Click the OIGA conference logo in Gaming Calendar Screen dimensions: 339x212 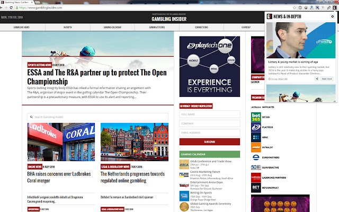184,164
